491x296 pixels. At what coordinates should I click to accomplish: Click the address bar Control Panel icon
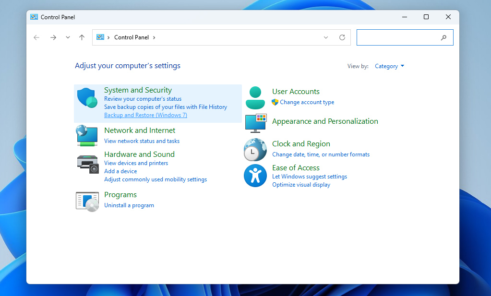(x=100, y=37)
